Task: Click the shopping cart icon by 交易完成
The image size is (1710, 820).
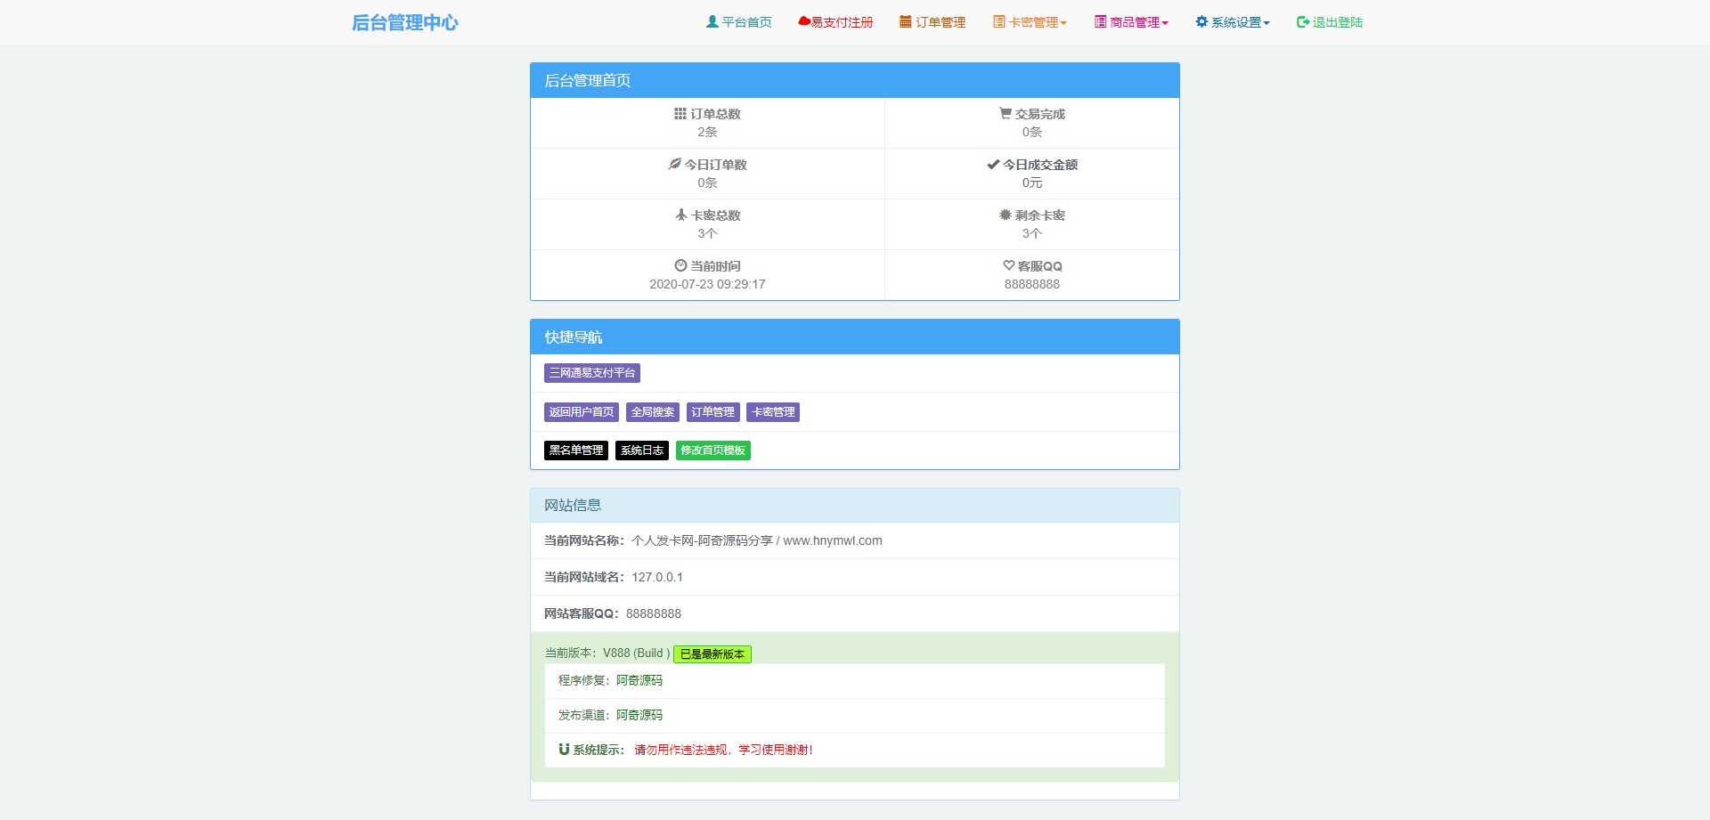Action: (1006, 114)
